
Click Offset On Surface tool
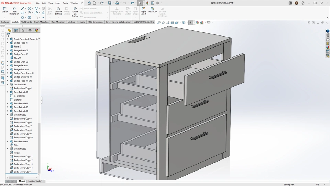click(75, 12)
